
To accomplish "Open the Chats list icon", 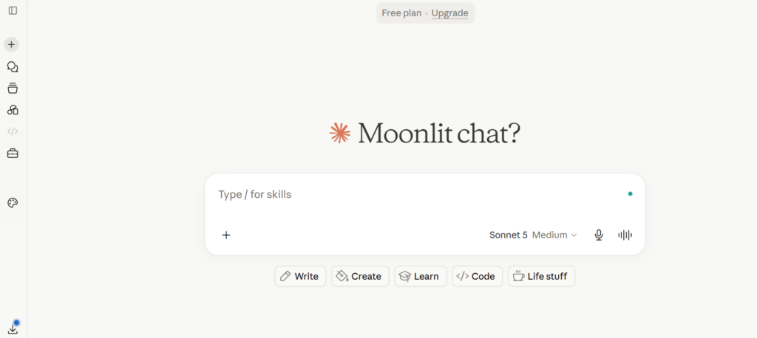I will tap(13, 67).
